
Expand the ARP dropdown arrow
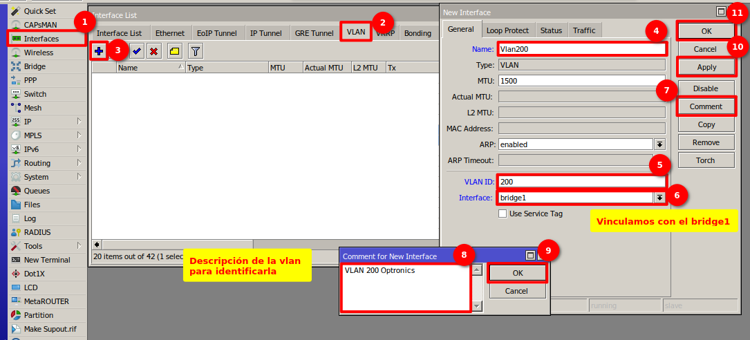click(x=659, y=144)
